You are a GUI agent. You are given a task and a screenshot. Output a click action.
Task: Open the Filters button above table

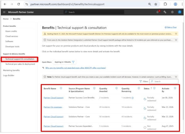(144, 82)
